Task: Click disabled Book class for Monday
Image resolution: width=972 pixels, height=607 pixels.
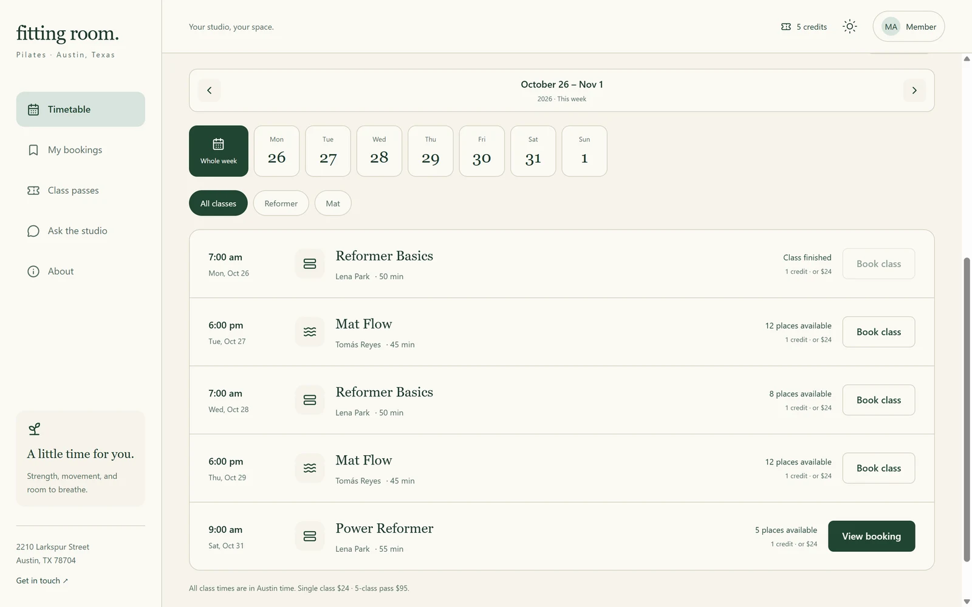Action: point(878,264)
